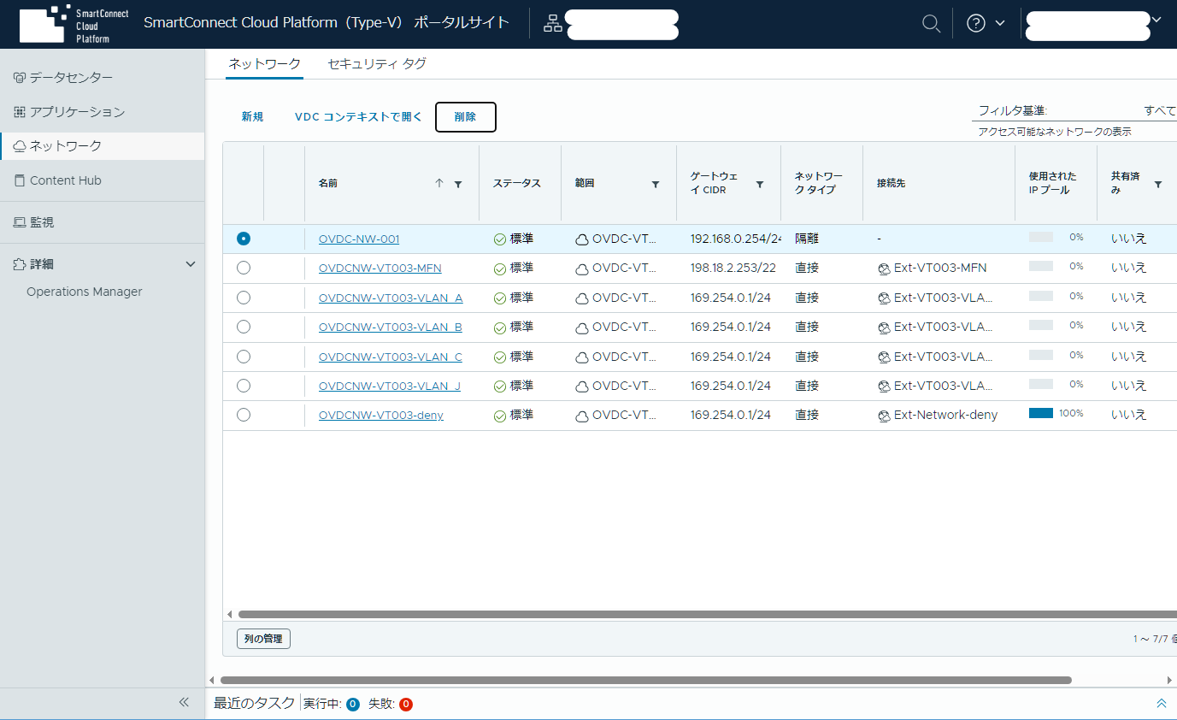Collapse the 詳細 section chevron
The height and width of the screenshot is (720, 1177).
(x=191, y=264)
